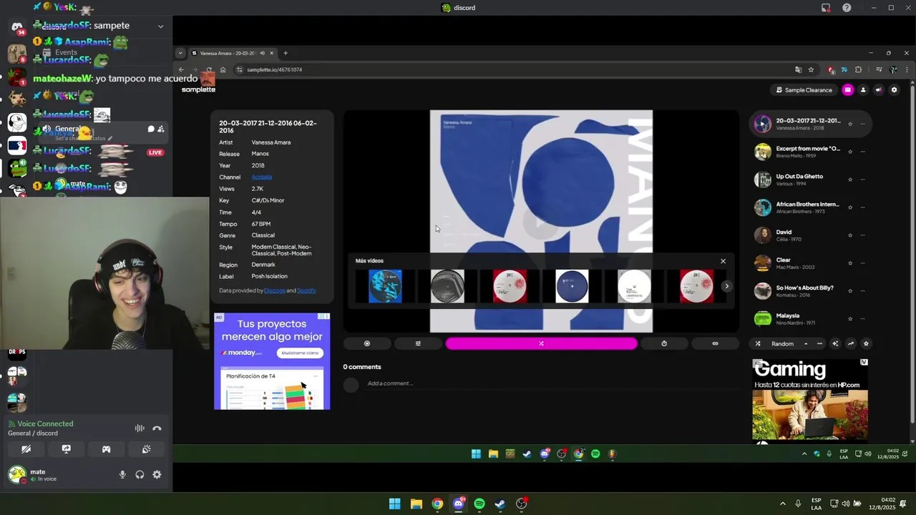Image resolution: width=916 pixels, height=515 pixels.
Task: Click the Samplette logo
Action: point(198,89)
